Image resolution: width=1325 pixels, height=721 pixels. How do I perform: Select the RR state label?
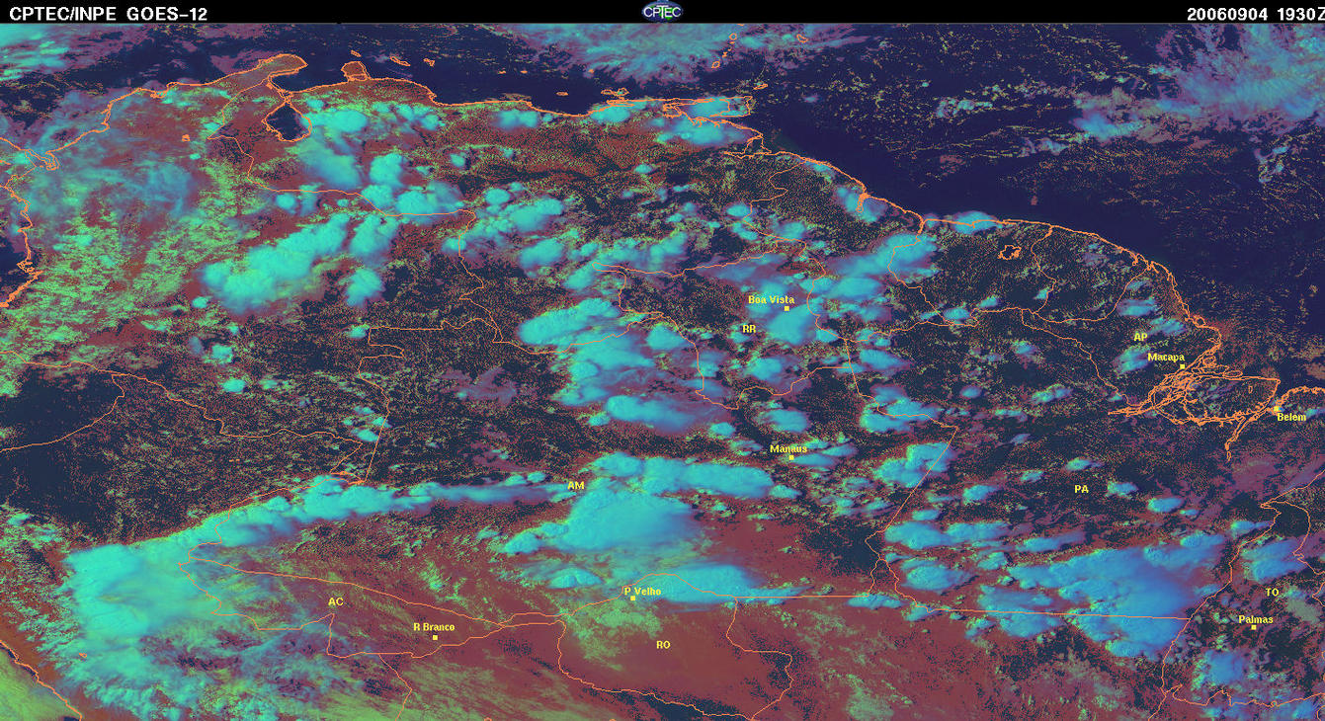(749, 328)
